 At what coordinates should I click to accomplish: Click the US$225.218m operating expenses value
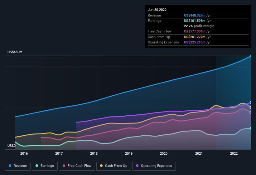195,42
